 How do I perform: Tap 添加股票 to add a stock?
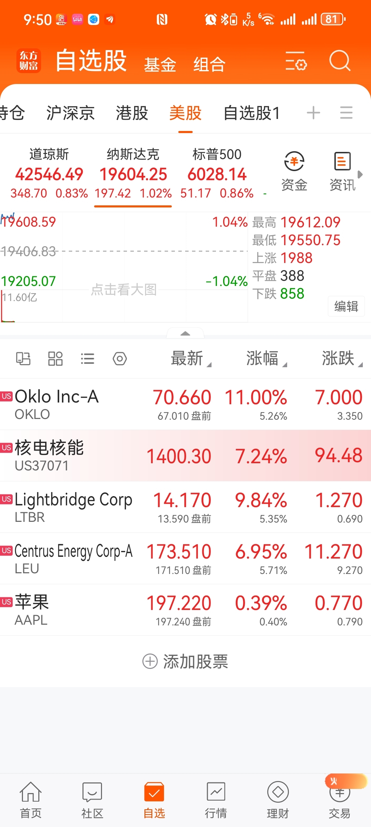(x=185, y=661)
